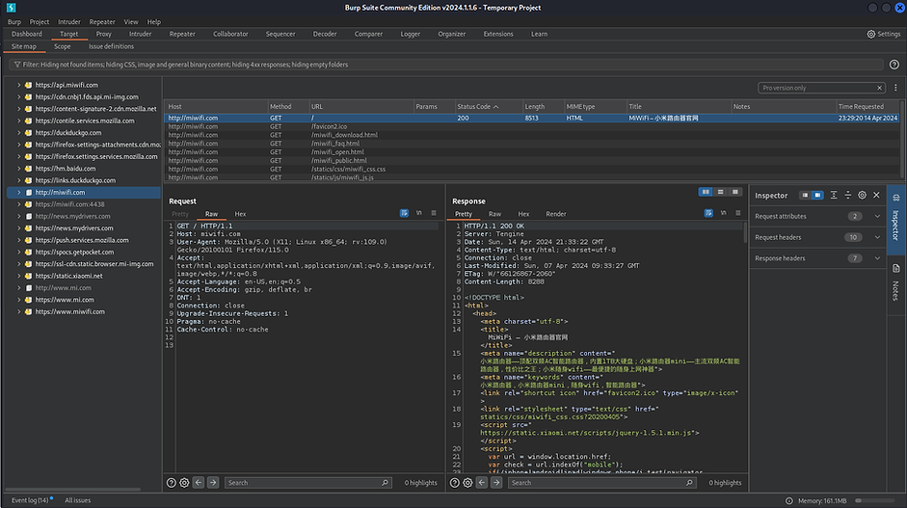Open the Decoder tab
Screen dimensions: 907x508
pos(325,34)
